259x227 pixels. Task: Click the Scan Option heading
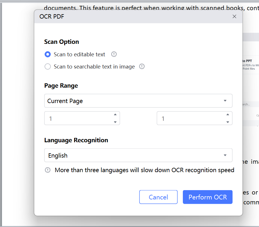pyautogui.click(x=62, y=42)
